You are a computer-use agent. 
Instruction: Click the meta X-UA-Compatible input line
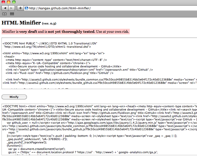point(48,63)
